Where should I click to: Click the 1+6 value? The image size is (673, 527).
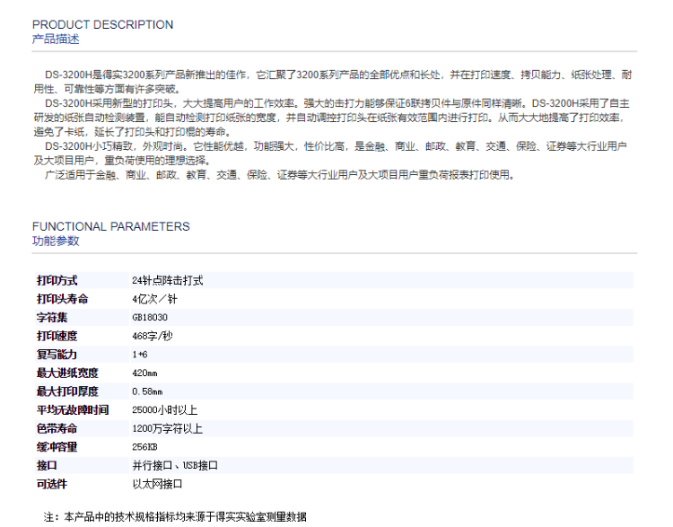tap(140, 355)
